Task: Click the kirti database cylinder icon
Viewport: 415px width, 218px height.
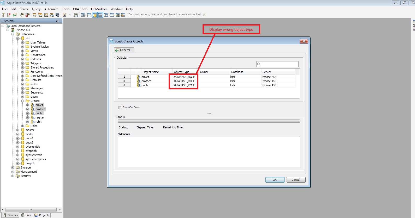Action: 23,38
